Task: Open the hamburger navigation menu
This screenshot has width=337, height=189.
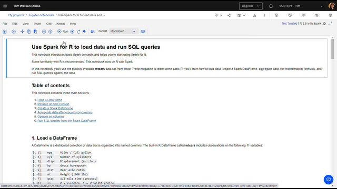Action: click(5, 6)
